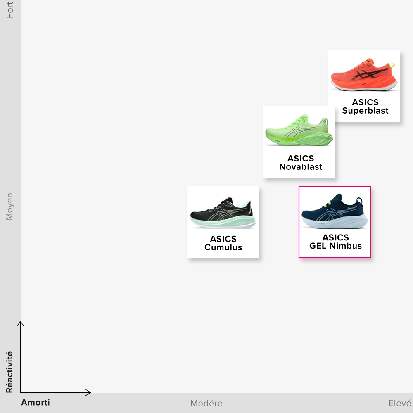Click the 'Elevé' horizontal axis label
This screenshot has height=413, width=413.
click(399, 404)
